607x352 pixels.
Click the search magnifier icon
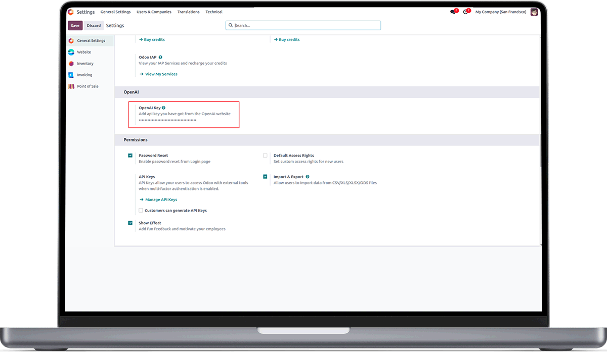(231, 25)
